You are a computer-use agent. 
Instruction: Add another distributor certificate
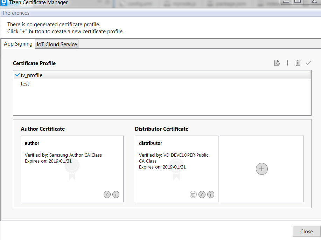262,169
